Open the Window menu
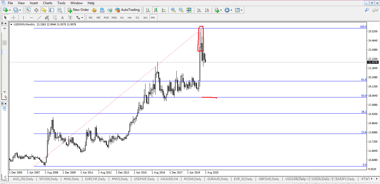 click(x=77, y=3)
